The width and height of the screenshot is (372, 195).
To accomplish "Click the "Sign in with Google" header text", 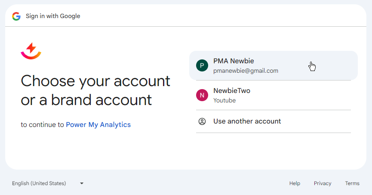I will 53,16.
